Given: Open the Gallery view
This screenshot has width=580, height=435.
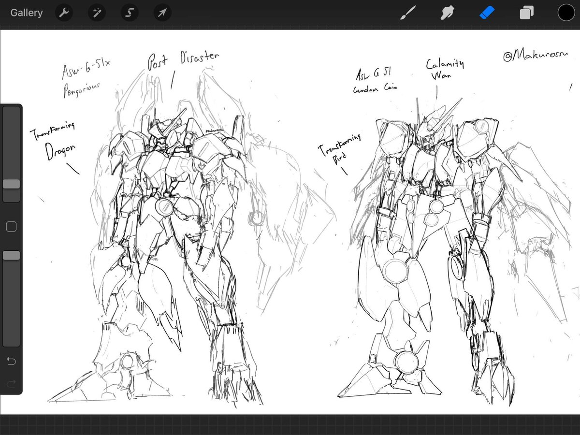Looking at the screenshot, I should click(x=27, y=13).
